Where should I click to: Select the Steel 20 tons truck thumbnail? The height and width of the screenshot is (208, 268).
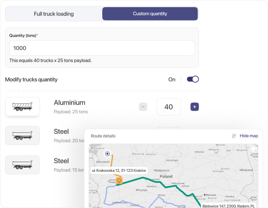[x=22, y=135]
